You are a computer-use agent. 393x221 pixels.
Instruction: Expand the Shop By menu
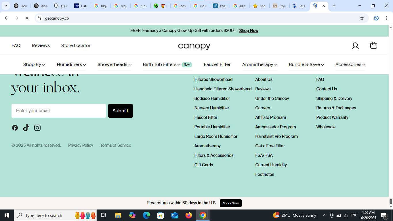click(34, 64)
